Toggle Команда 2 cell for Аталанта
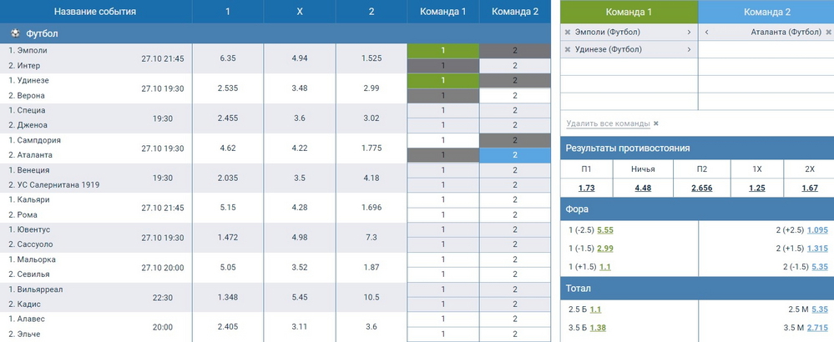 tap(515, 155)
